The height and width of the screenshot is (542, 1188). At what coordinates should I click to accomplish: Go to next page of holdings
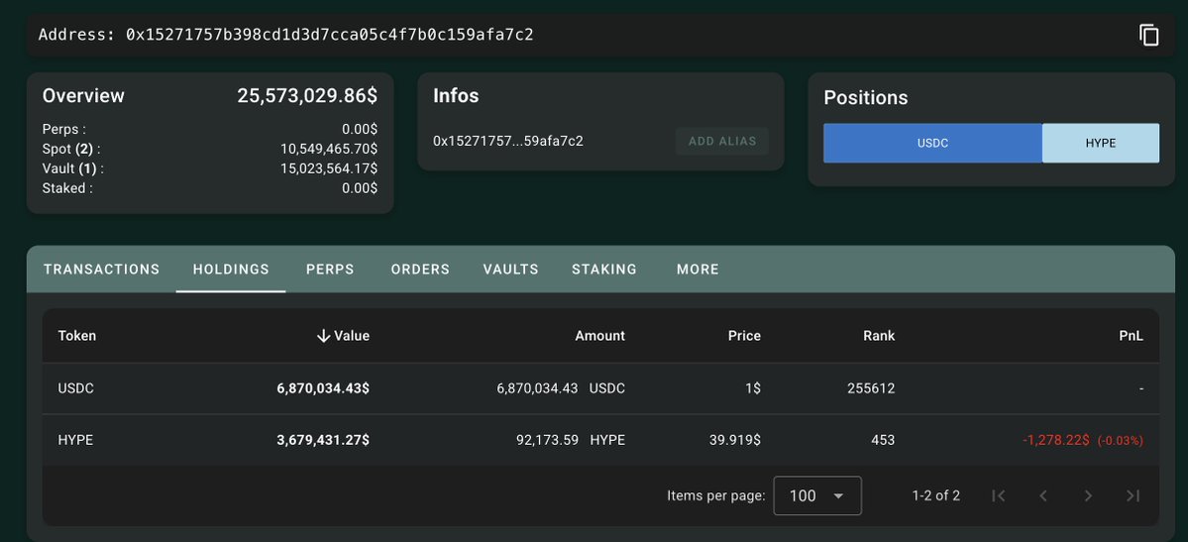pyautogui.click(x=1088, y=495)
